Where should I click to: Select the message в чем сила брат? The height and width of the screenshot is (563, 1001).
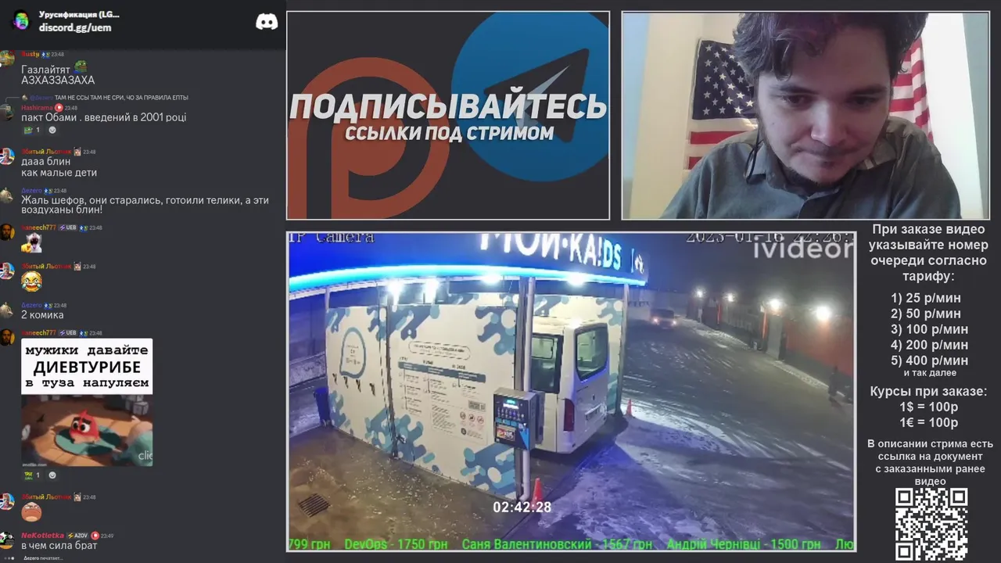point(59,546)
